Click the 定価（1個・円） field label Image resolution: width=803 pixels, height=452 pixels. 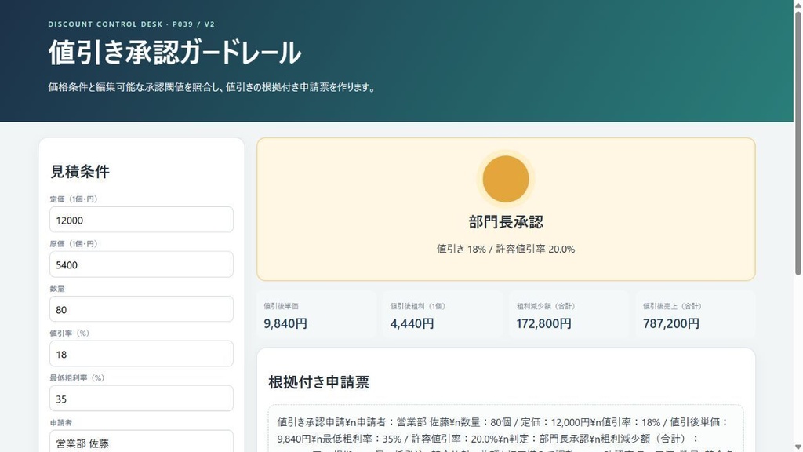click(74, 199)
